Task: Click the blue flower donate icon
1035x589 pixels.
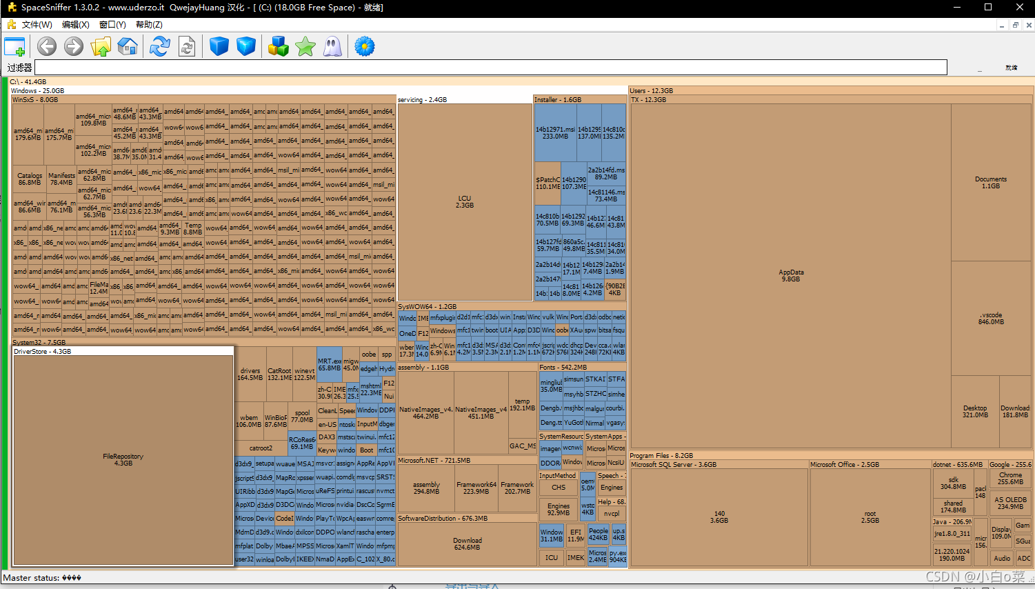Action: coord(365,47)
